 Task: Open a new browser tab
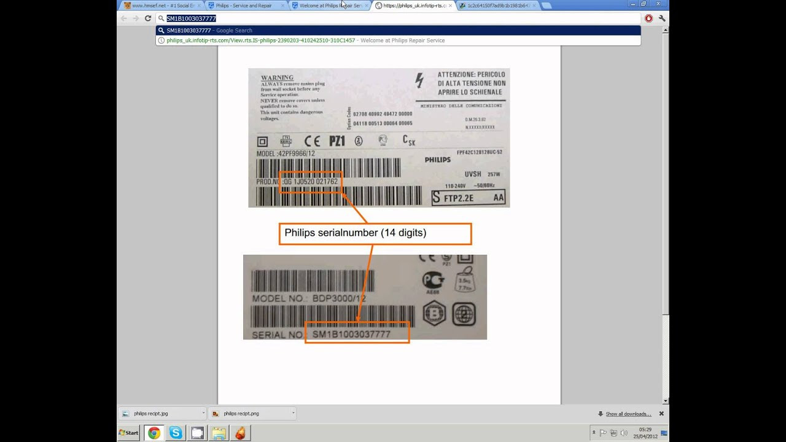(x=547, y=6)
